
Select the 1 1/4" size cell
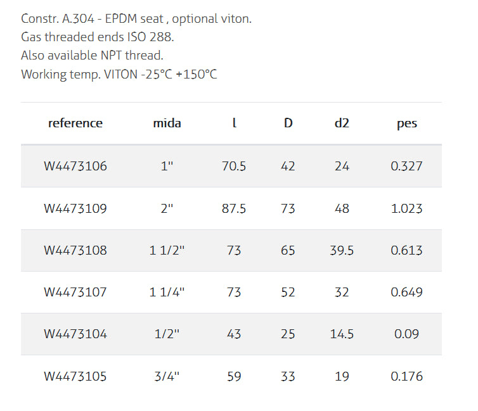pyautogui.click(x=167, y=292)
